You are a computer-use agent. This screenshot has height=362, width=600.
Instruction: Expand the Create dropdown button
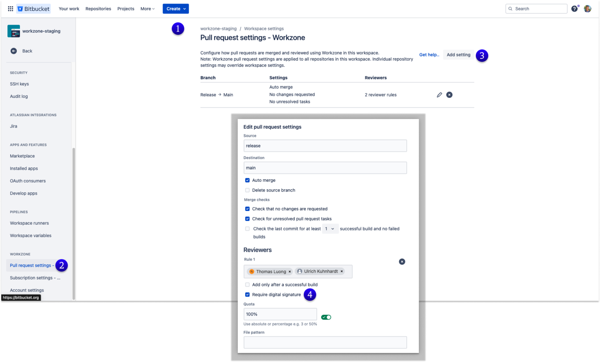[176, 9]
